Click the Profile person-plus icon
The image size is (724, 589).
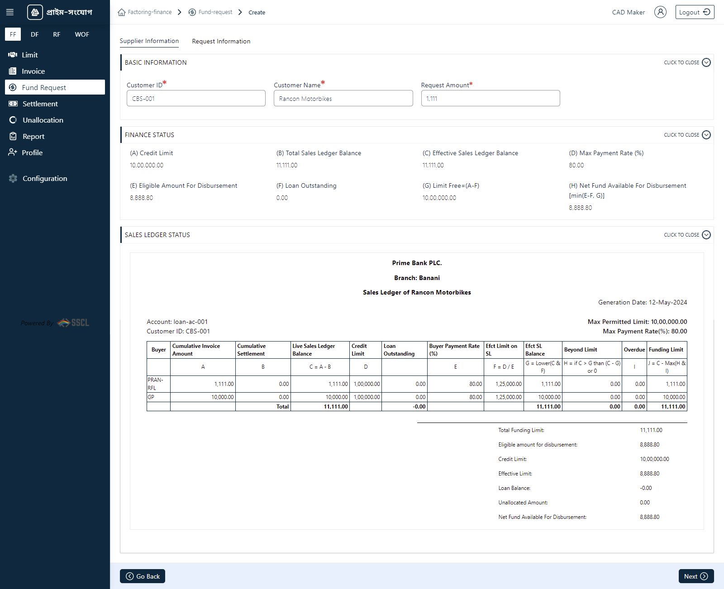click(13, 152)
